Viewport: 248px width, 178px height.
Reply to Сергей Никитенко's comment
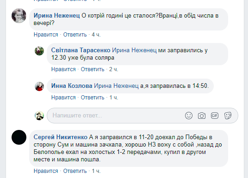click(x=75, y=171)
